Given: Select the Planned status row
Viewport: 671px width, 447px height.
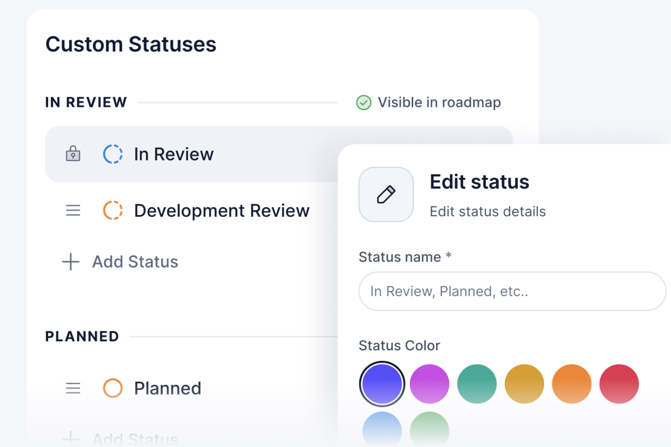Looking at the screenshot, I should [168, 388].
